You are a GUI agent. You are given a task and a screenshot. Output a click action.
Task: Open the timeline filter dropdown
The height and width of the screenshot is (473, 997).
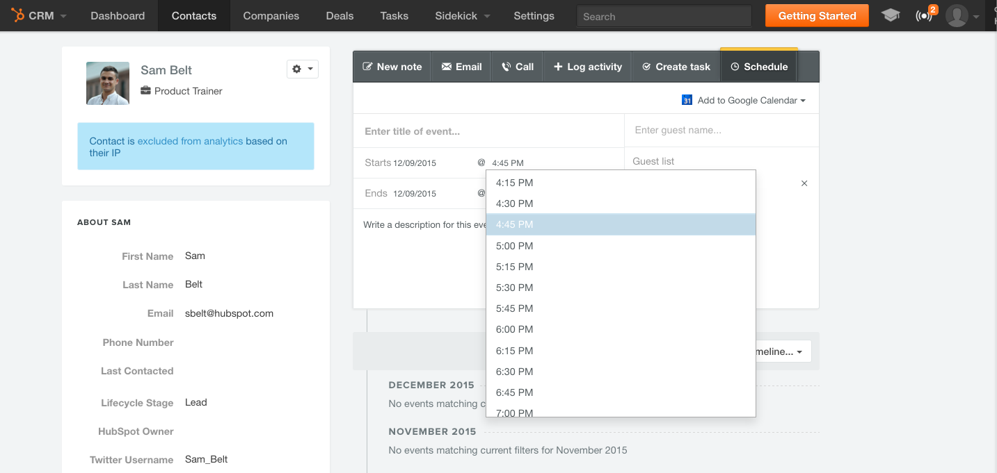[x=783, y=351]
